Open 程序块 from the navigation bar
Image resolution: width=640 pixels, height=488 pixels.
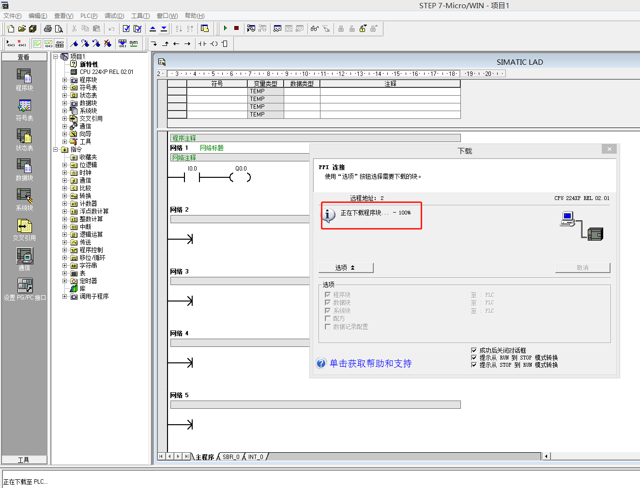[x=24, y=80]
